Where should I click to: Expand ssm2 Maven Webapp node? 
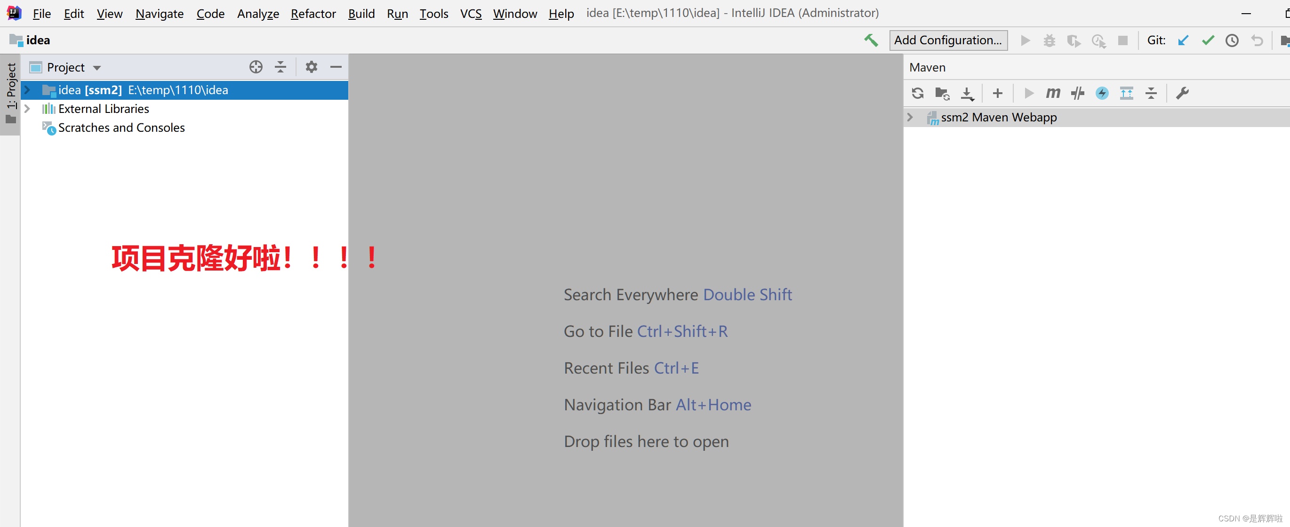[x=910, y=117]
